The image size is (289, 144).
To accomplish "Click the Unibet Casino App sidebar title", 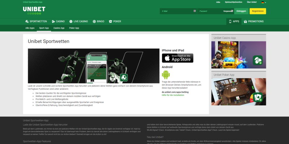I will coord(225,38).
